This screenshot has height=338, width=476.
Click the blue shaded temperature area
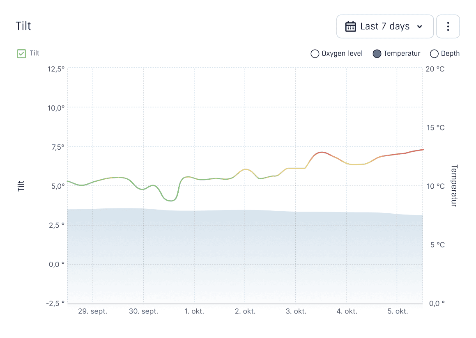coord(245,254)
